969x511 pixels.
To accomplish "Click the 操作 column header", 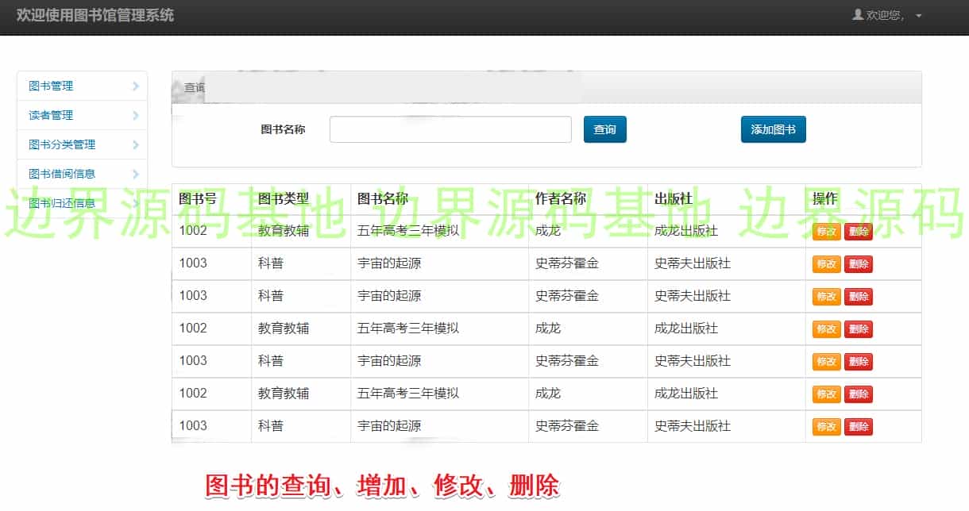I will [x=824, y=198].
